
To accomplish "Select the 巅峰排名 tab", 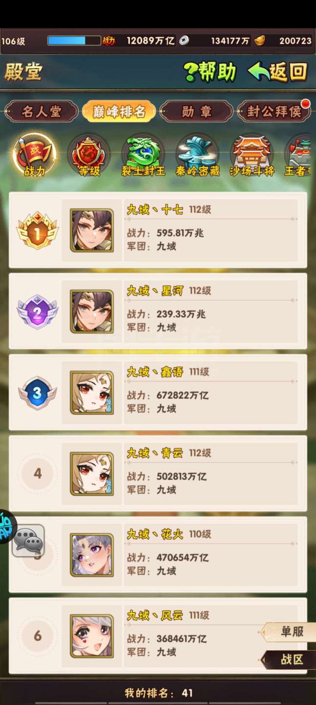I will [119, 112].
